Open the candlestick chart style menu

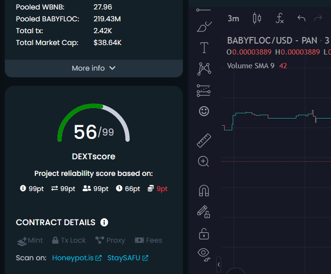click(x=257, y=18)
